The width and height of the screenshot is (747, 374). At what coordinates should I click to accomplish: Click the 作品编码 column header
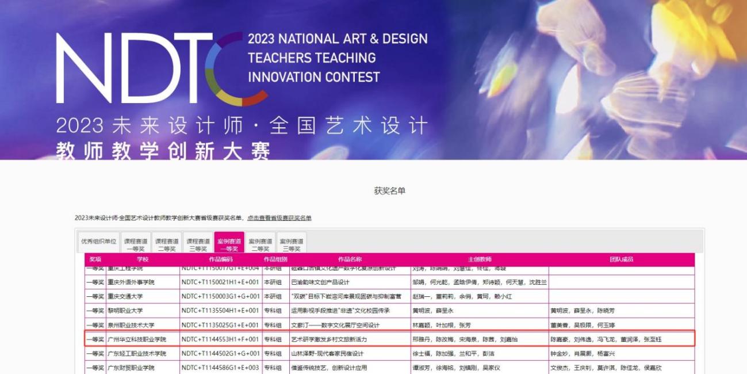pyautogui.click(x=221, y=259)
